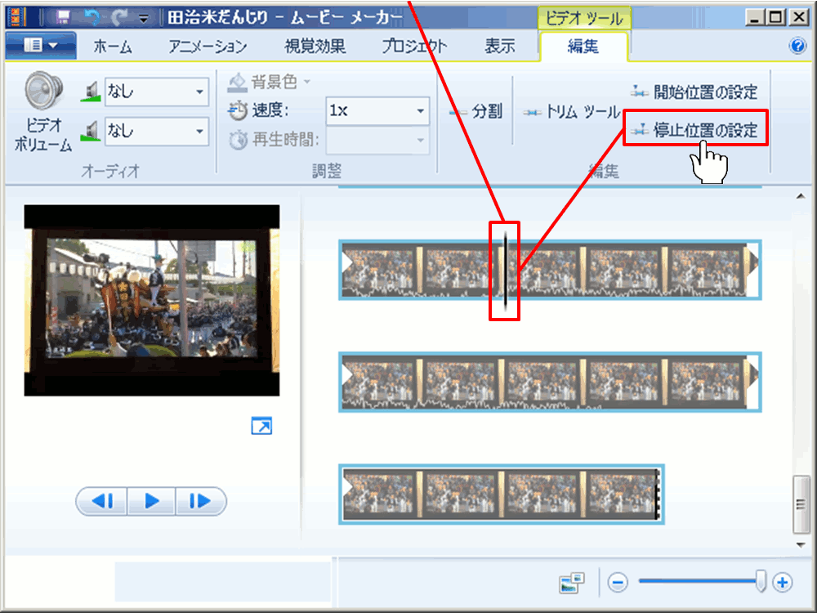
Task: Open the 視覚効果 tab
Action: (315, 47)
